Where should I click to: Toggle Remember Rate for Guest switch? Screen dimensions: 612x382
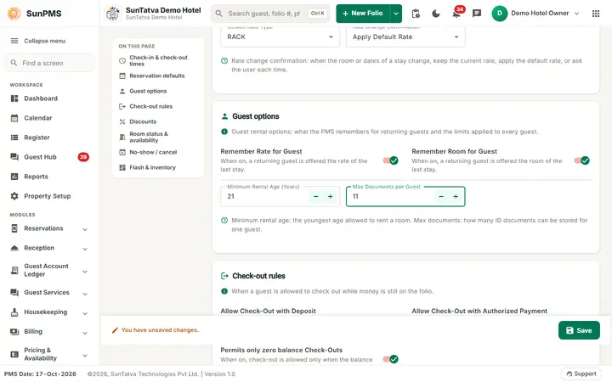point(391,160)
